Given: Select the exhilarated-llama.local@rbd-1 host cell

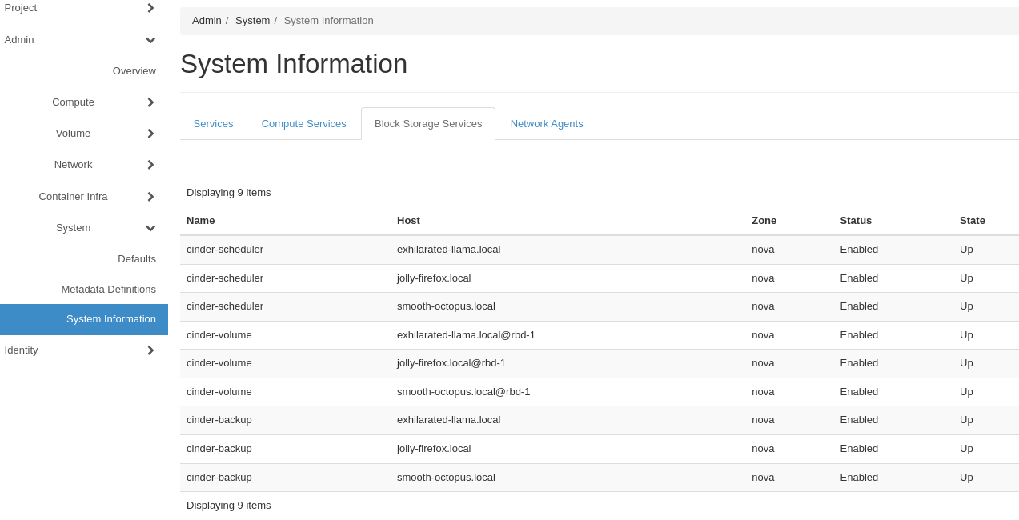Looking at the screenshot, I should (x=466, y=335).
